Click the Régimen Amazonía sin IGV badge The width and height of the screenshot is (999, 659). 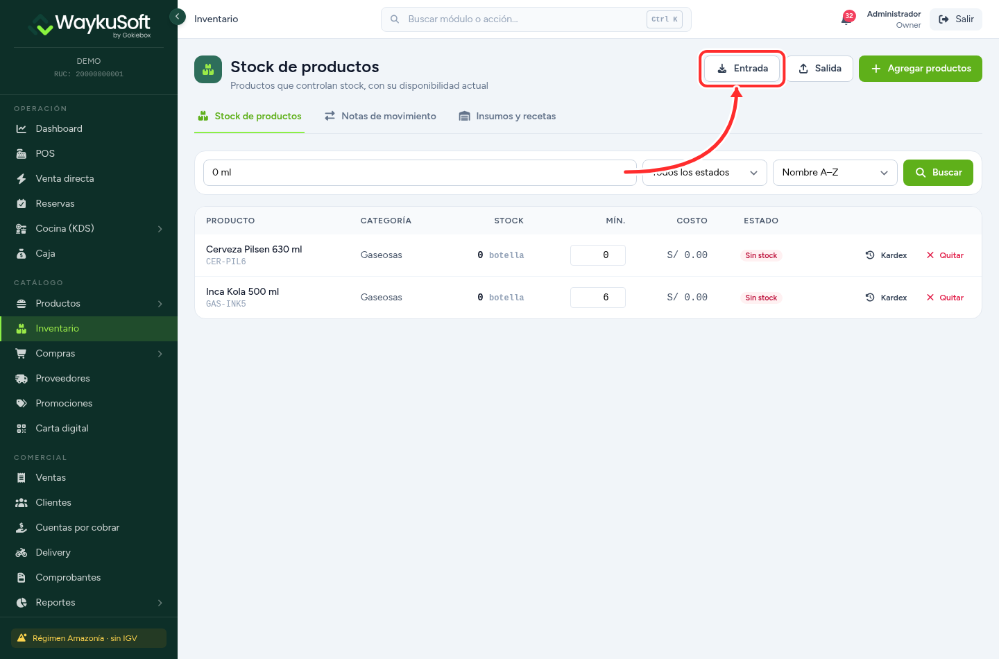pos(89,638)
